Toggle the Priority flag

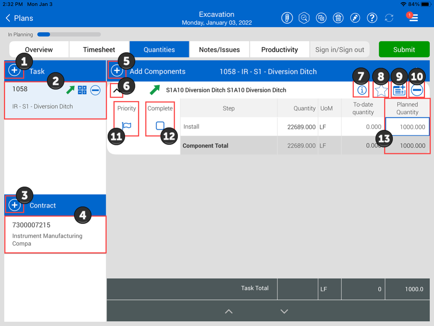(127, 126)
